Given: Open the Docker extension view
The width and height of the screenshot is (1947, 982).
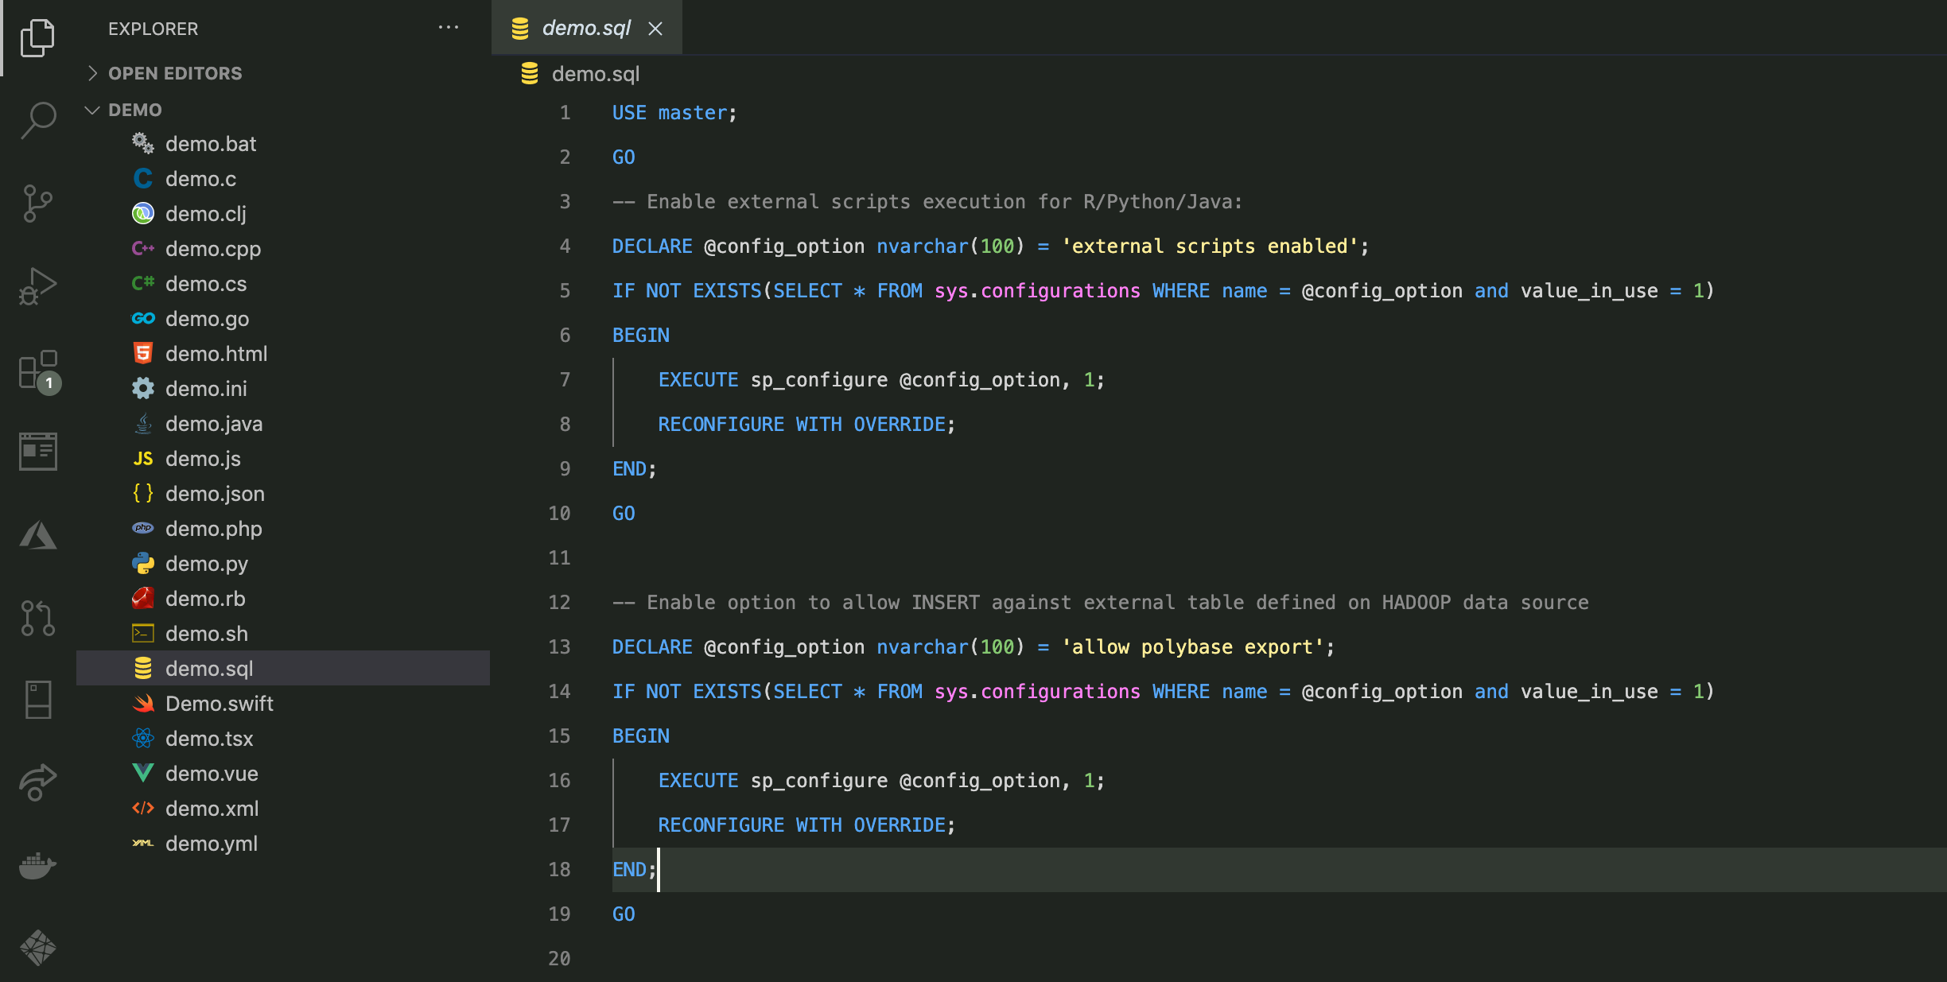Looking at the screenshot, I should tap(37, 867).
